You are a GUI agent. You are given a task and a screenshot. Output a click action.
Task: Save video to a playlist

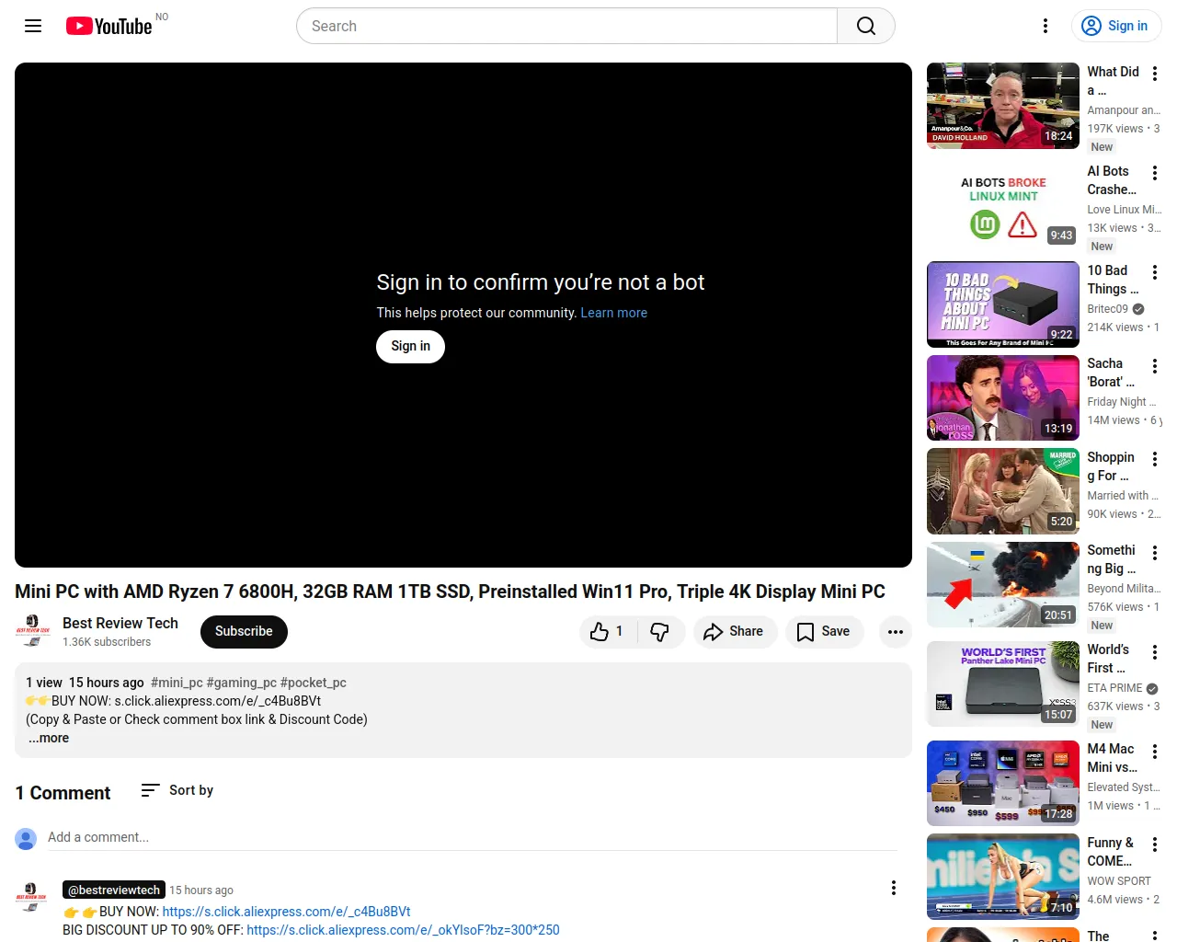[x=823, y=631]
